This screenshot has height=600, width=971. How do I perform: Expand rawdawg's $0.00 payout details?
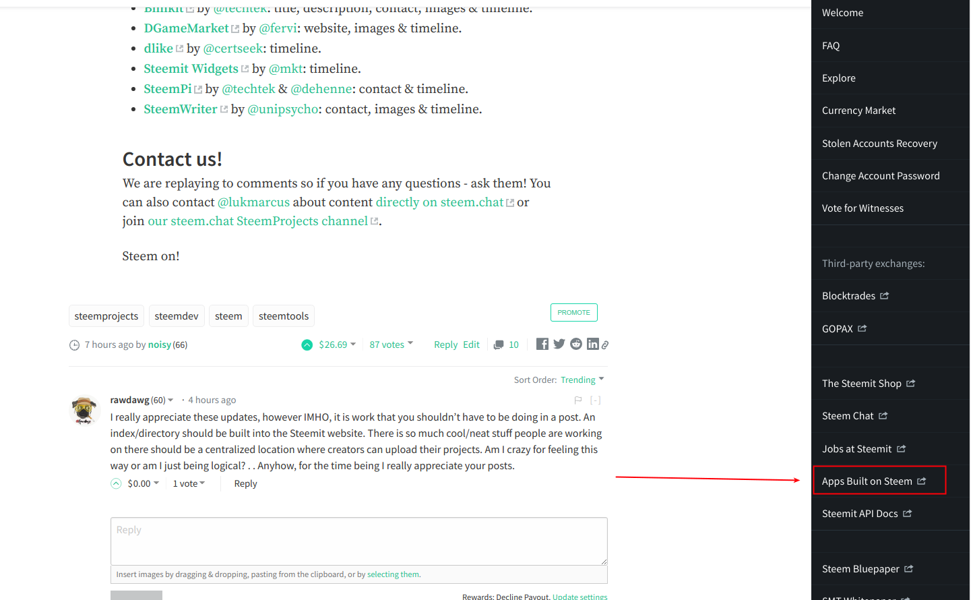click(144, 483)
